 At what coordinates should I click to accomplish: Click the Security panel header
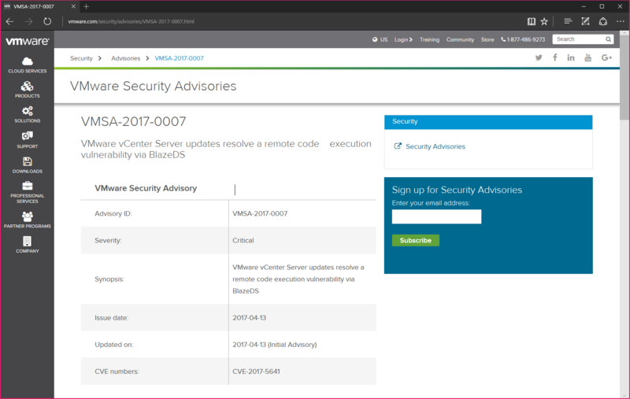coord(488,122)
